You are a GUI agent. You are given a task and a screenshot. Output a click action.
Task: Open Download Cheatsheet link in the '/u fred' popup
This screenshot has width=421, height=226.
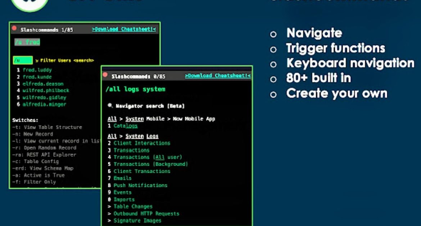124,29
